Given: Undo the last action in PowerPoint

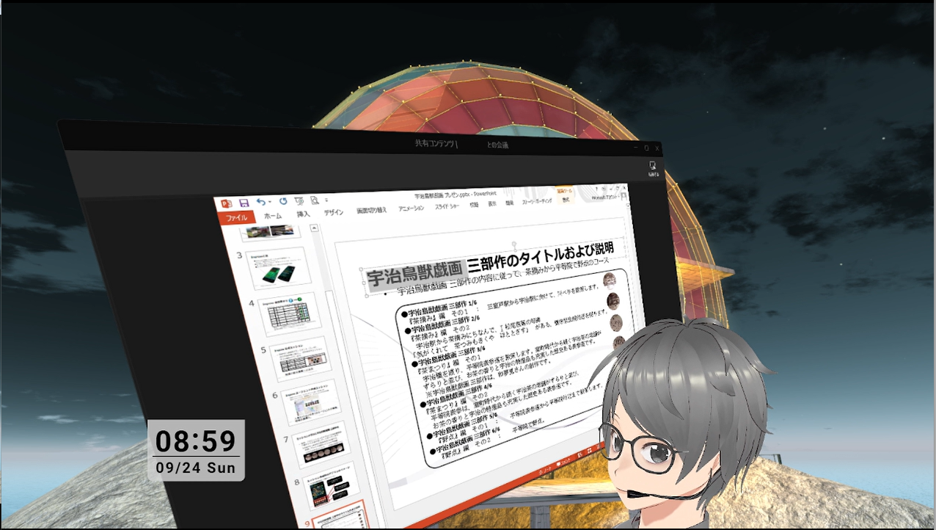Looking at the screenshot, I should (x=261, y=201).
